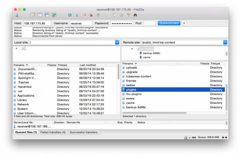The image size is (241, 157).
Task: Select cache in the remote tree
Action: (x=147, y=57)
